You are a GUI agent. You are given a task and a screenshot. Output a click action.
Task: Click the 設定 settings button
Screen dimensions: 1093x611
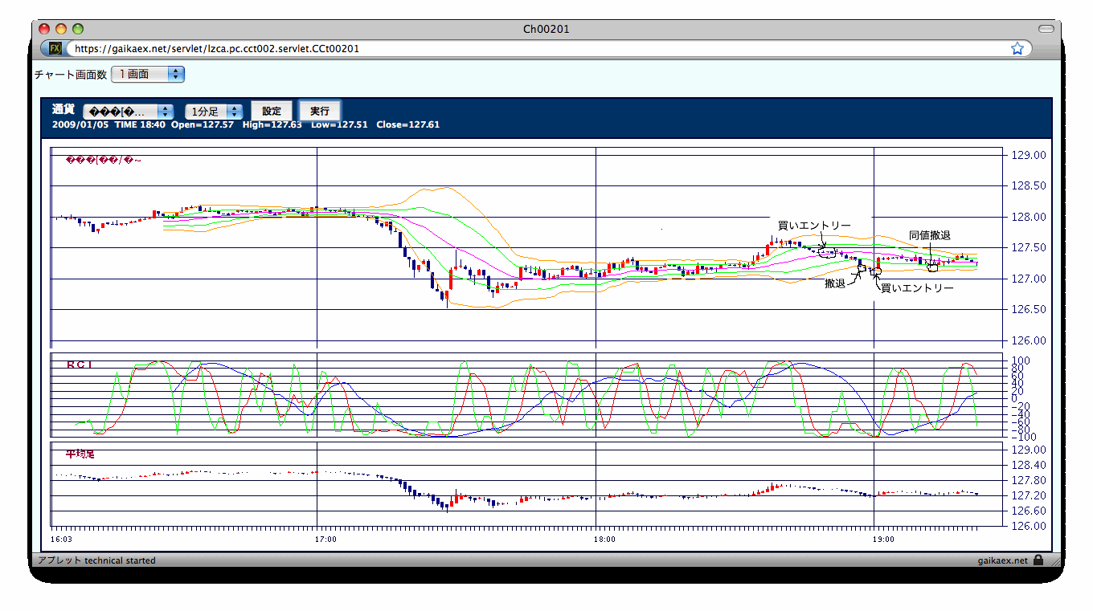point(272,111)
